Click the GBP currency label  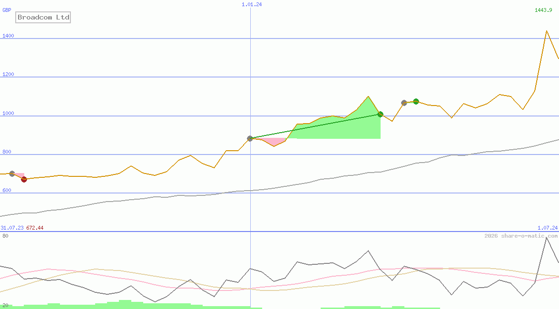click(7, 10)
